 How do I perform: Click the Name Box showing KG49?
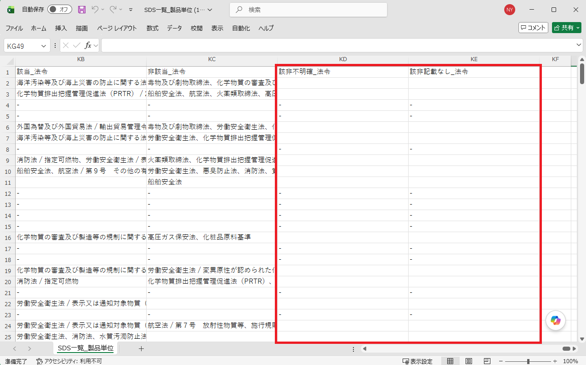point(22,46)
